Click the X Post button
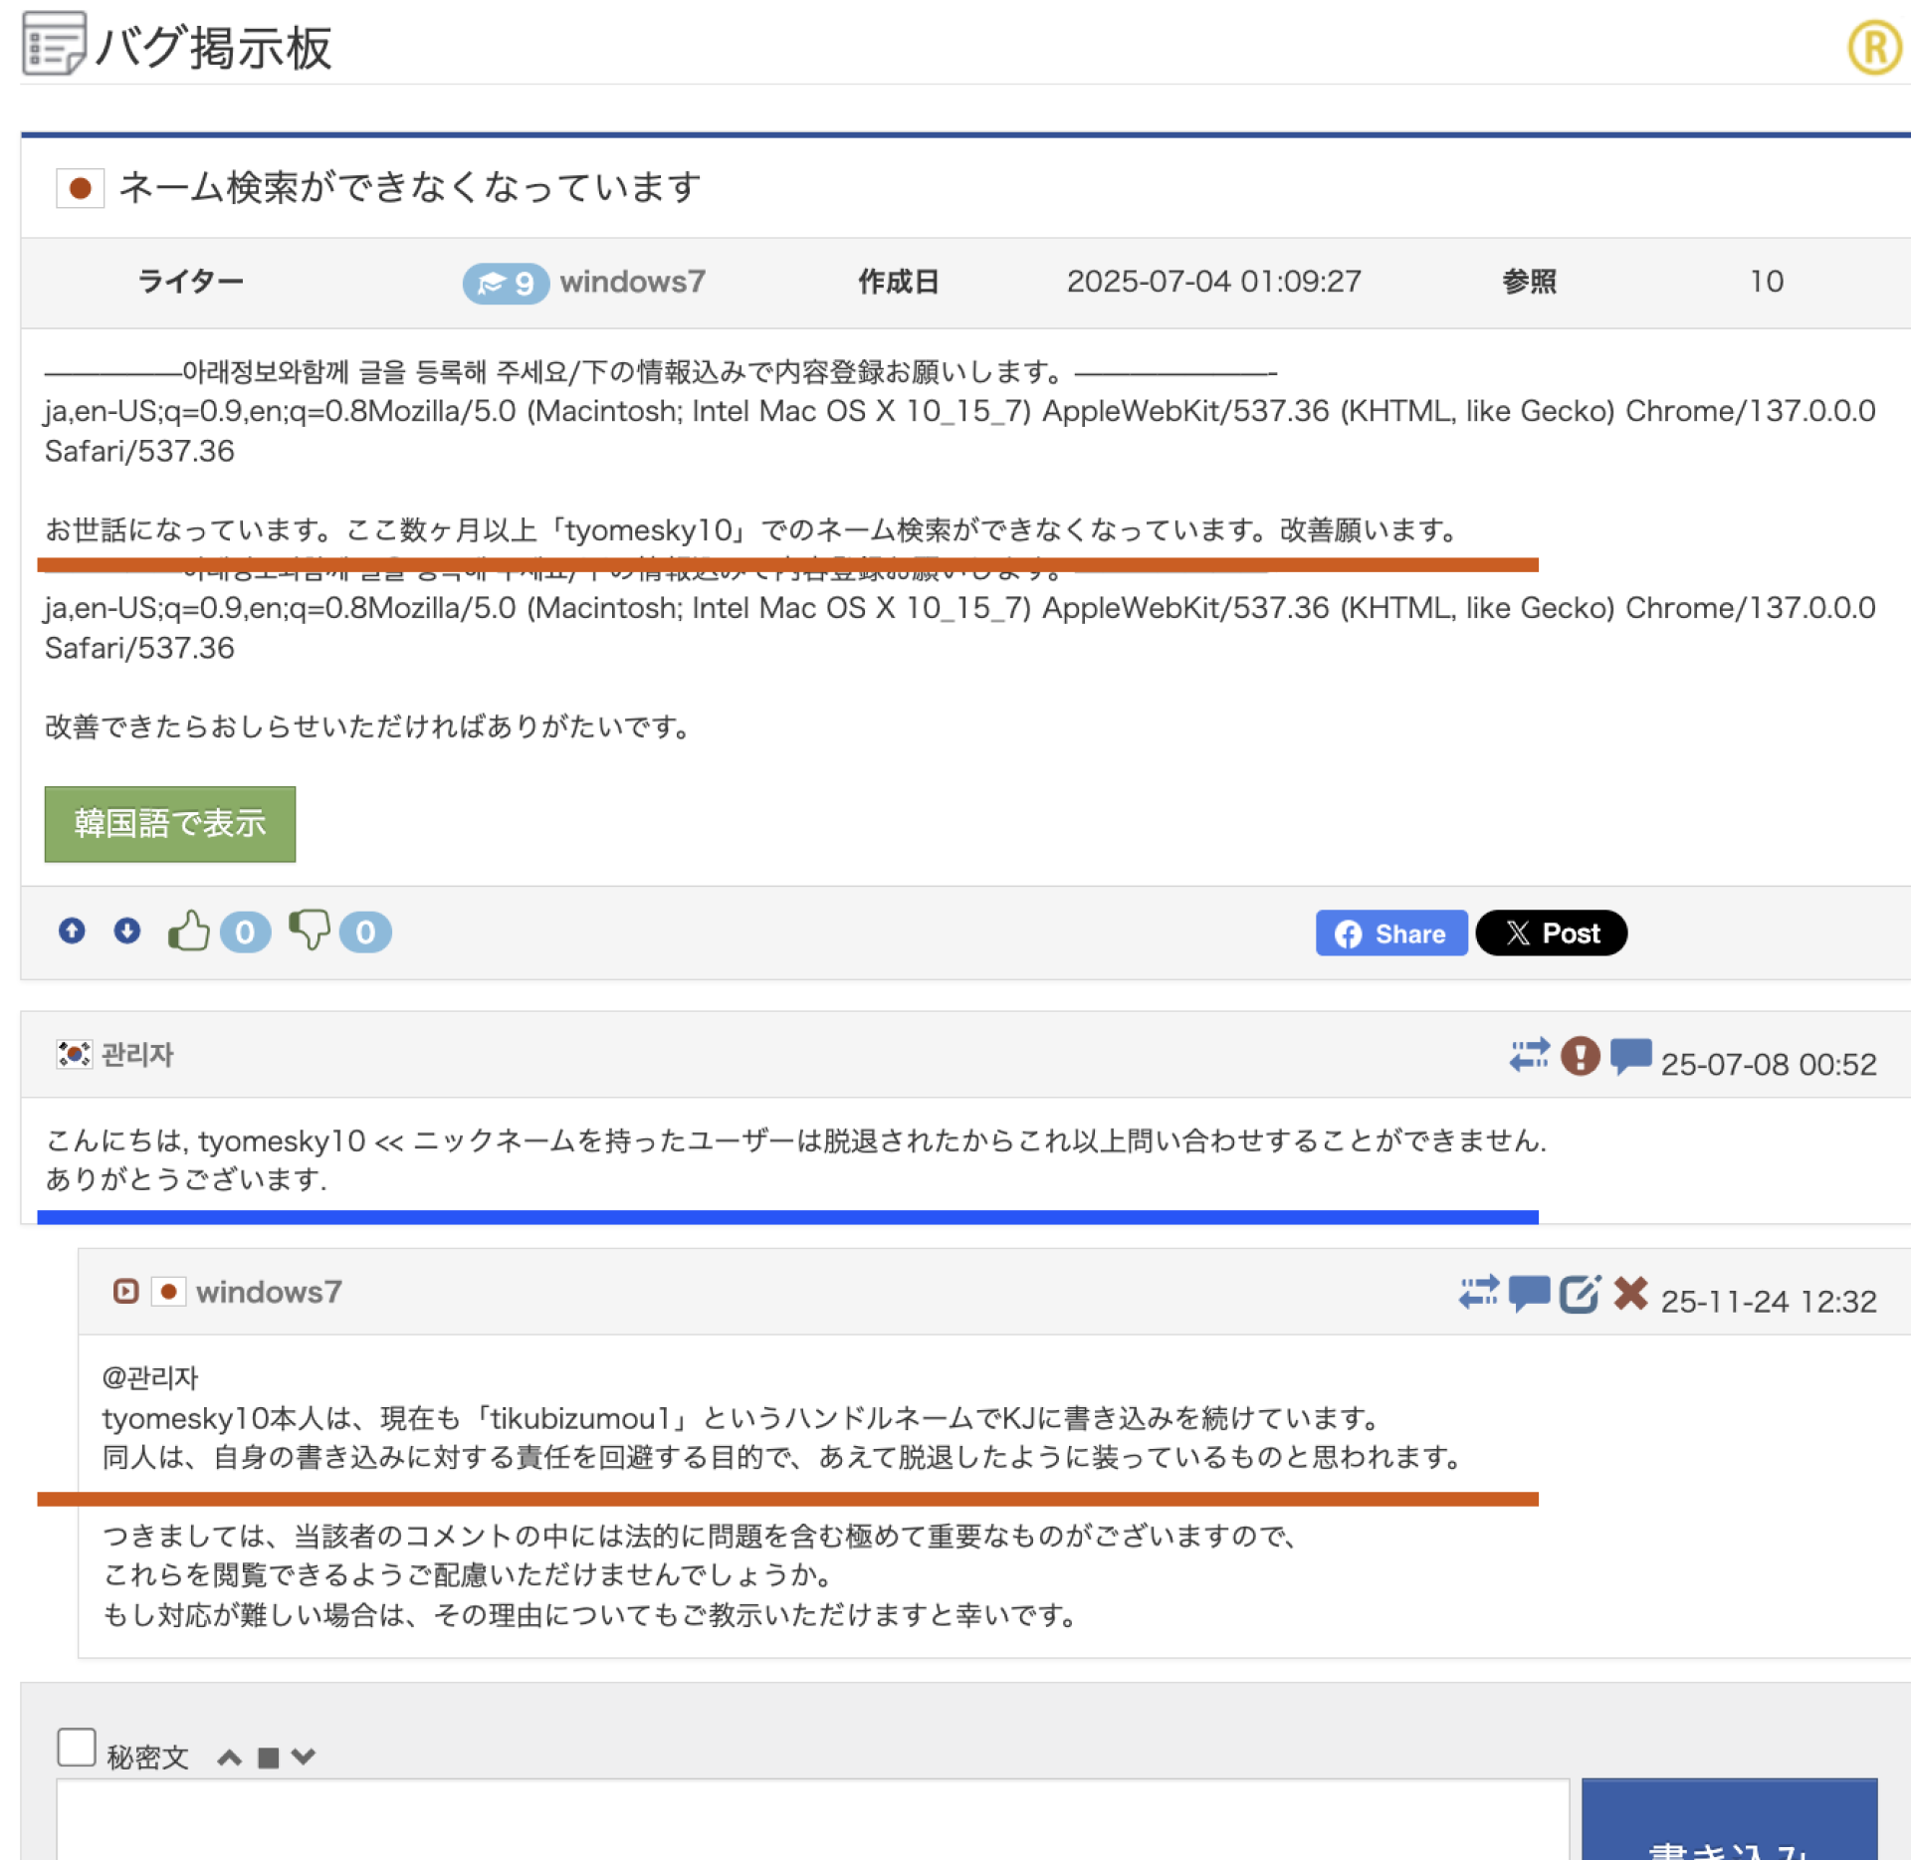 pyautogui.click(x=1551, y=933)
